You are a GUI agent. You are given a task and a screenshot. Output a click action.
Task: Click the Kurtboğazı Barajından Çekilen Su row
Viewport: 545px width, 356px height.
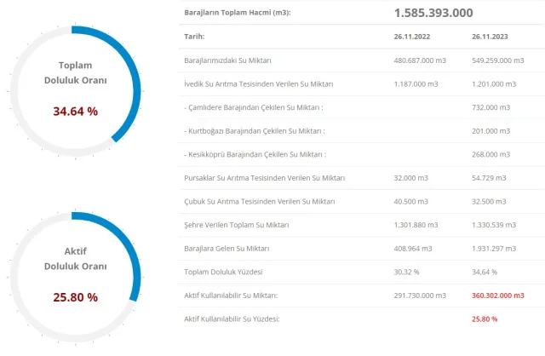(x=361, y=131)
